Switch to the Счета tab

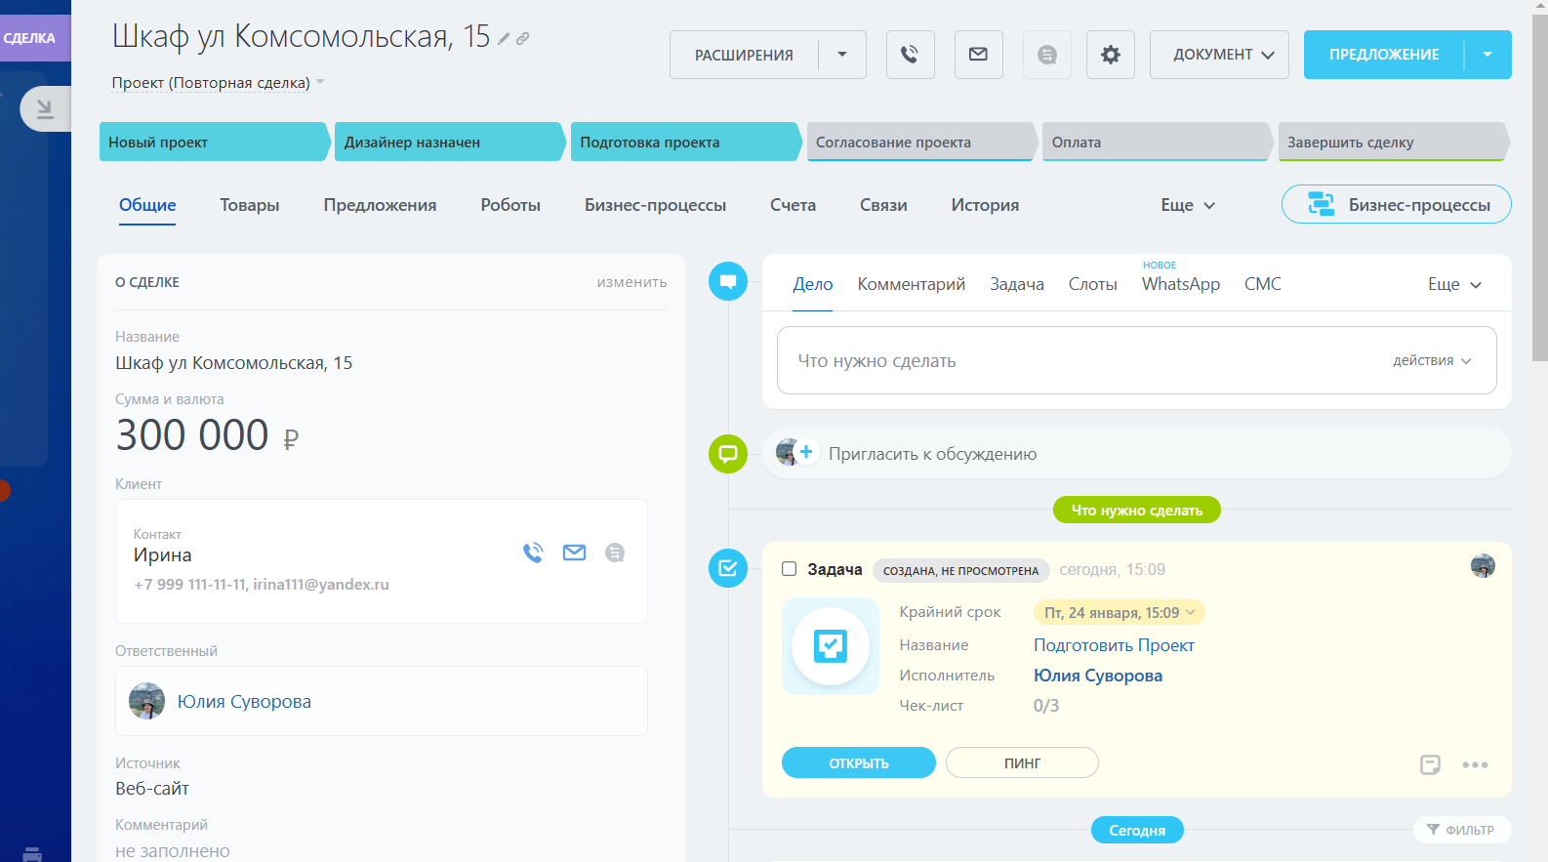793,205
